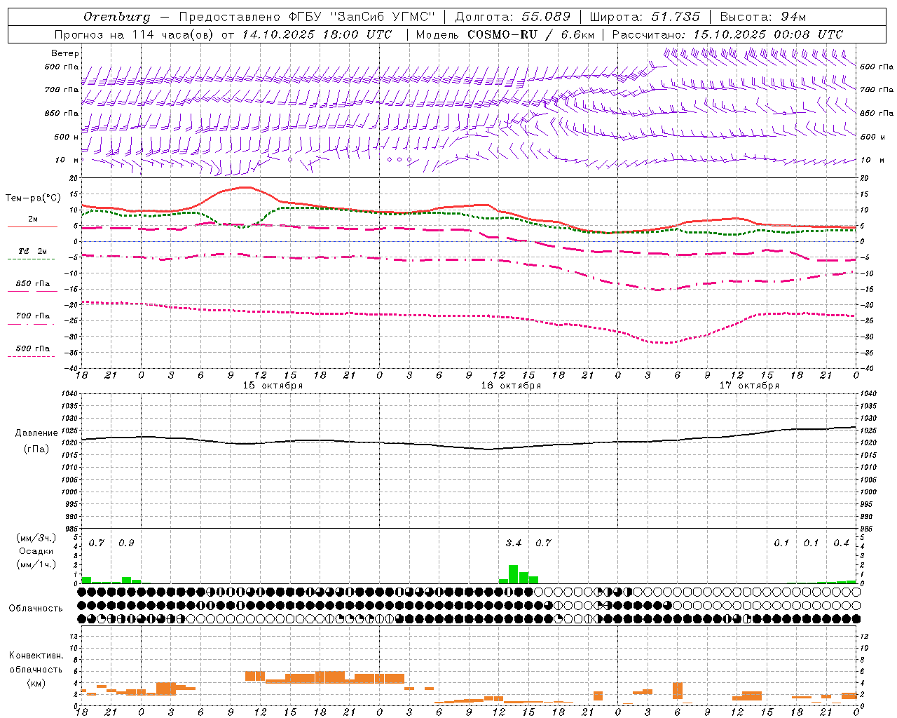The height and width of the screenshot is (718, 897).
Task: Click the '17 октября' date label
Action: pyautogui.click(x=749, y=386)
